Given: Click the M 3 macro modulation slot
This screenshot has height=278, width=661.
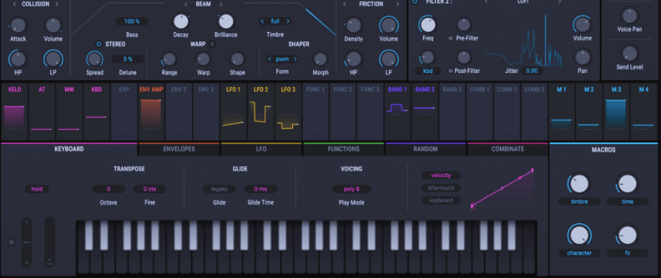Looking at the screenshot, I should (616, 111).
